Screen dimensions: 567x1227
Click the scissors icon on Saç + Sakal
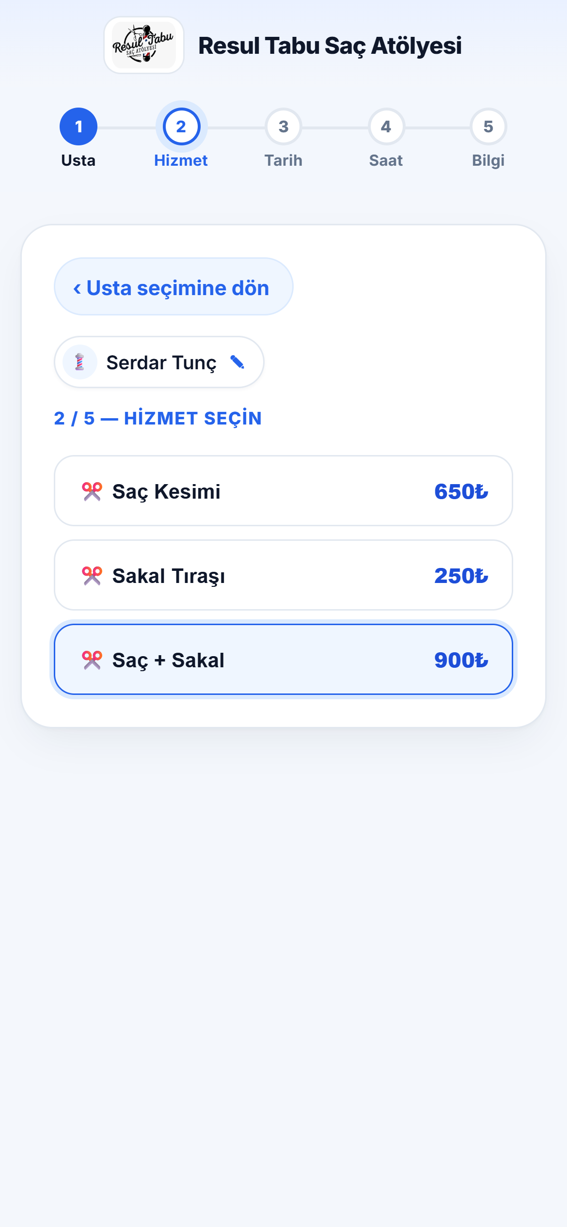pyautogui.click(x=92, y=660)
